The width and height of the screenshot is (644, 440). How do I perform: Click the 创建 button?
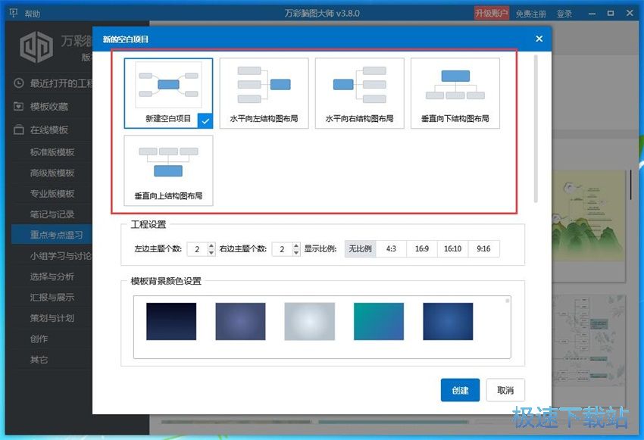click(x=460, y=390)
